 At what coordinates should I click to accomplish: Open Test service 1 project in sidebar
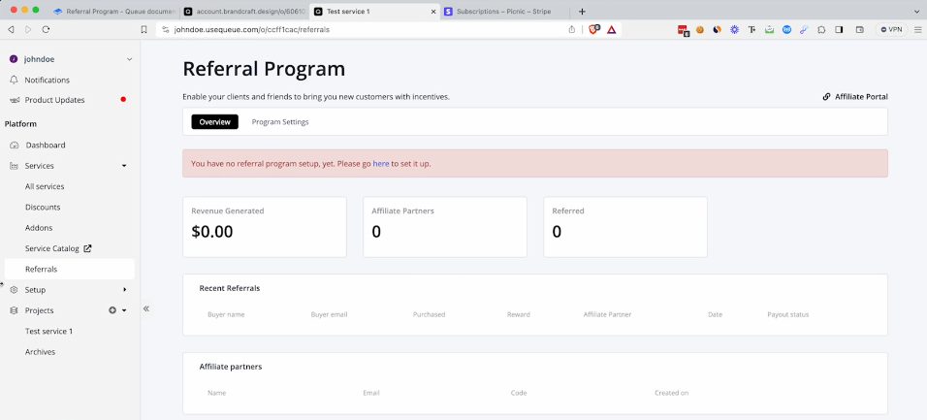coord(48,332)
